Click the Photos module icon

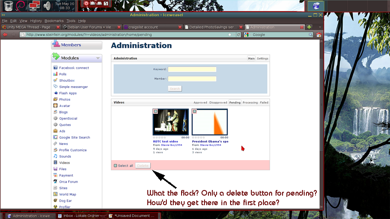(x=55, y=99)
